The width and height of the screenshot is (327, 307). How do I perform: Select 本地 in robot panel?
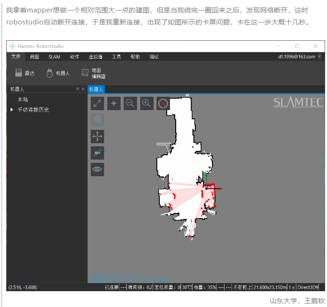click(23, 99)
